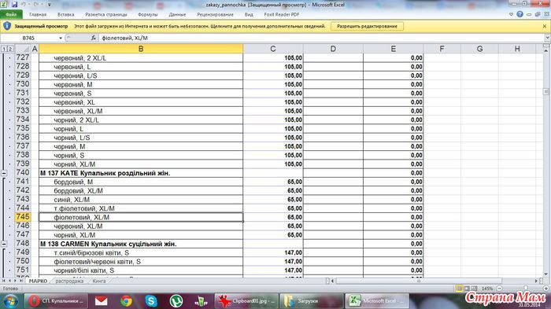
Task: Select Normal view icon in status bar
Action: tap(459, 289)
